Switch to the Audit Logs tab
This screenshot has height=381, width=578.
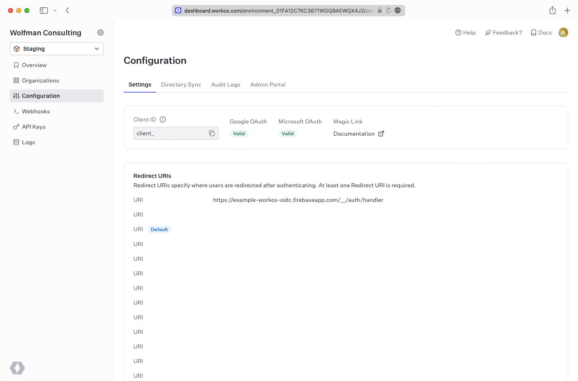tap(226, 84)
